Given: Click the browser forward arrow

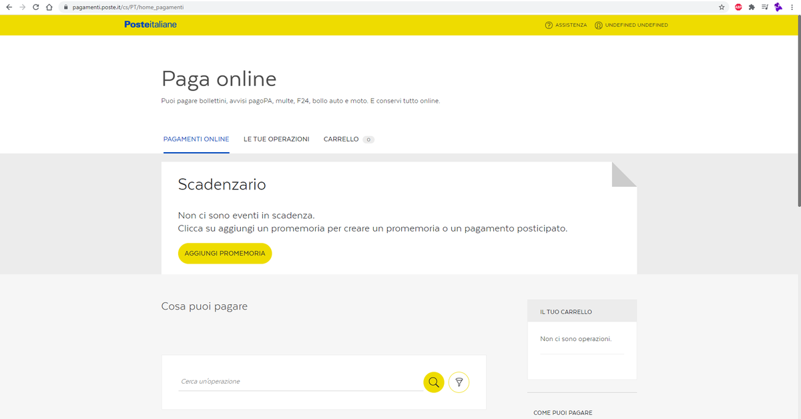Looking at the screenshot, I should pyautogui.click(x=22, y=7).
